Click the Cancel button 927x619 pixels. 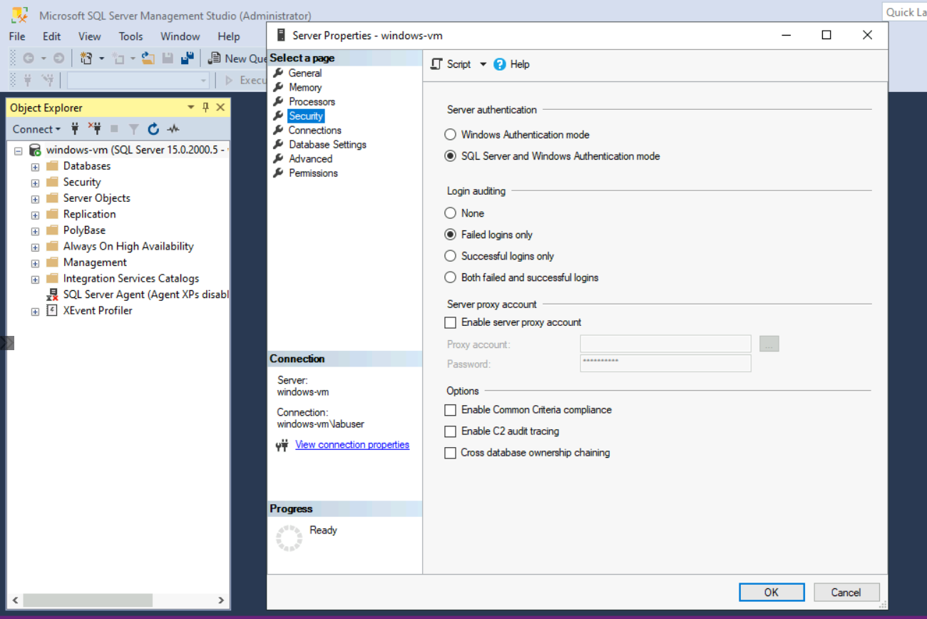[846, 593]
